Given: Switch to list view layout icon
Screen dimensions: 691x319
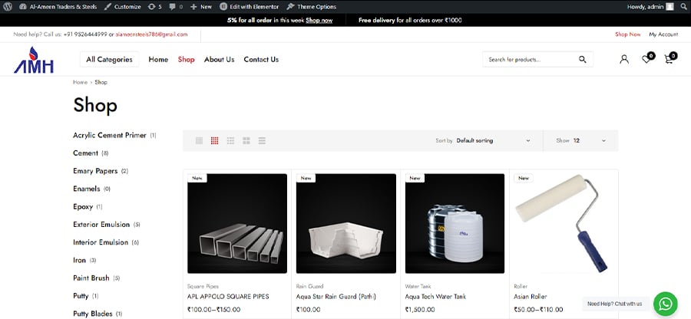Looking at the screenshot, I should coord(262,140).
